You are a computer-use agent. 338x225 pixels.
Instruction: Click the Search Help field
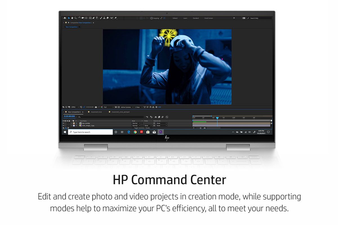260,18
